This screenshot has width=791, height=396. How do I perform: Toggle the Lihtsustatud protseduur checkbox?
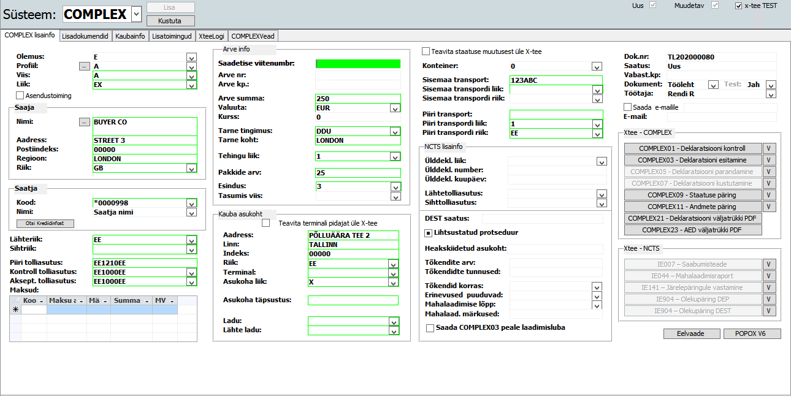coord(429,233)
